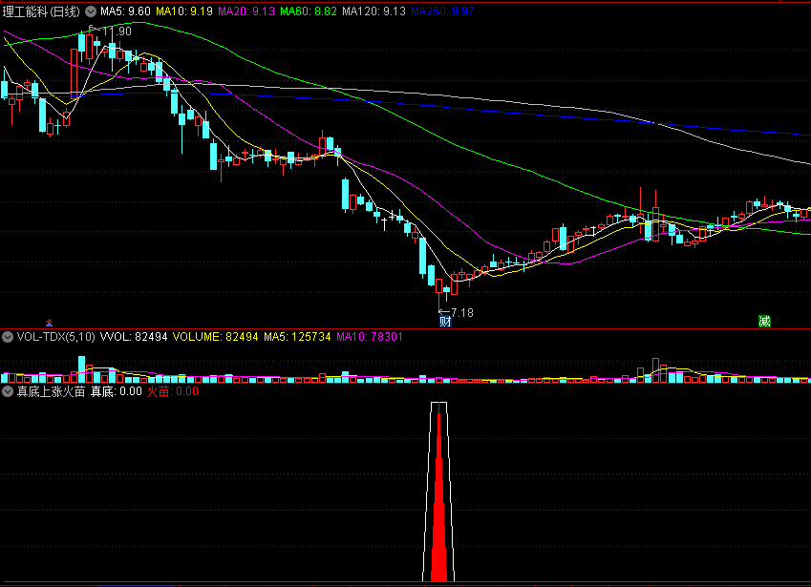Expand the VOL-TDX indicator dropdown arrow
This screenshot has width=811, height=587.
pos(8,337)
